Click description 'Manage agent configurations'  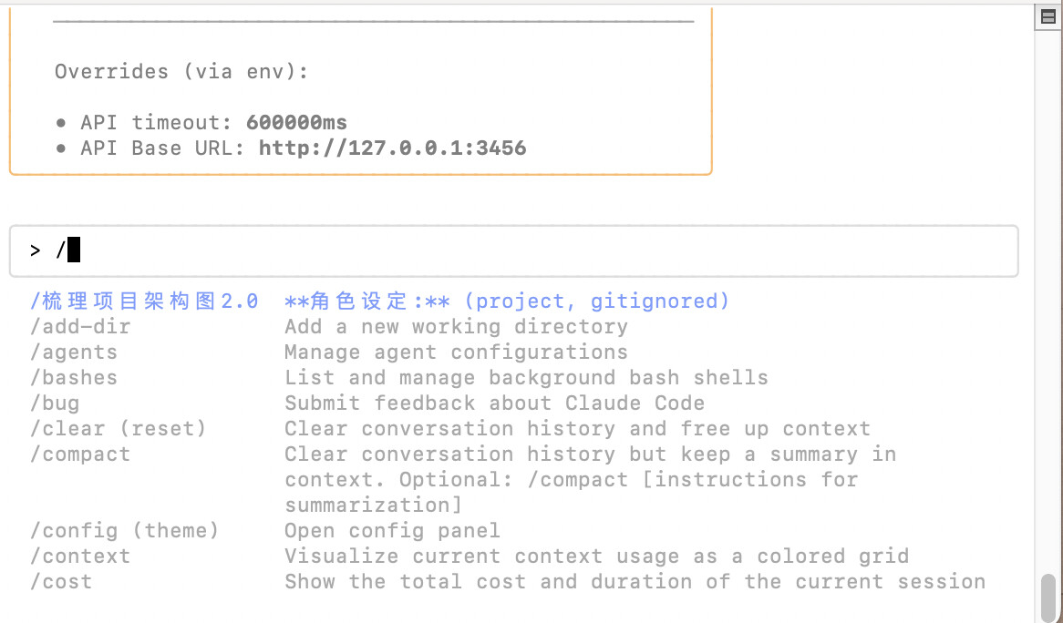[x=456, y=352]
